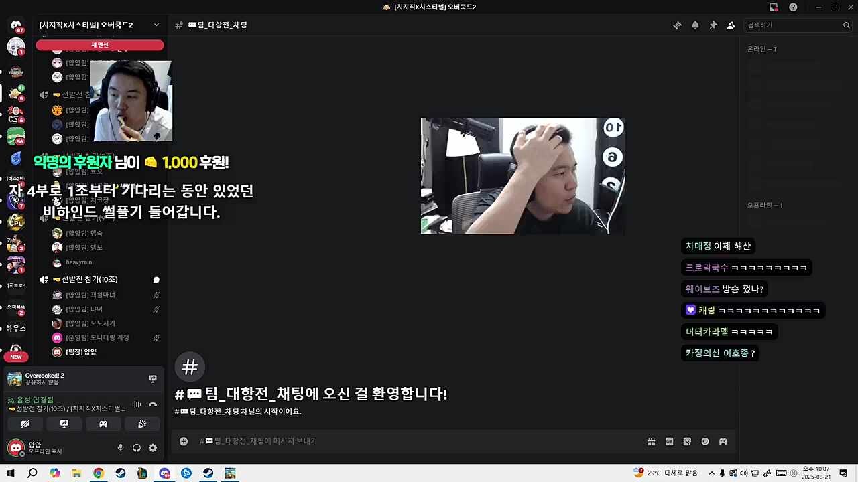Show pinned messages with the pin icon
The width and height of the screenshot is (858, 482).
click(x=713, y=25)
